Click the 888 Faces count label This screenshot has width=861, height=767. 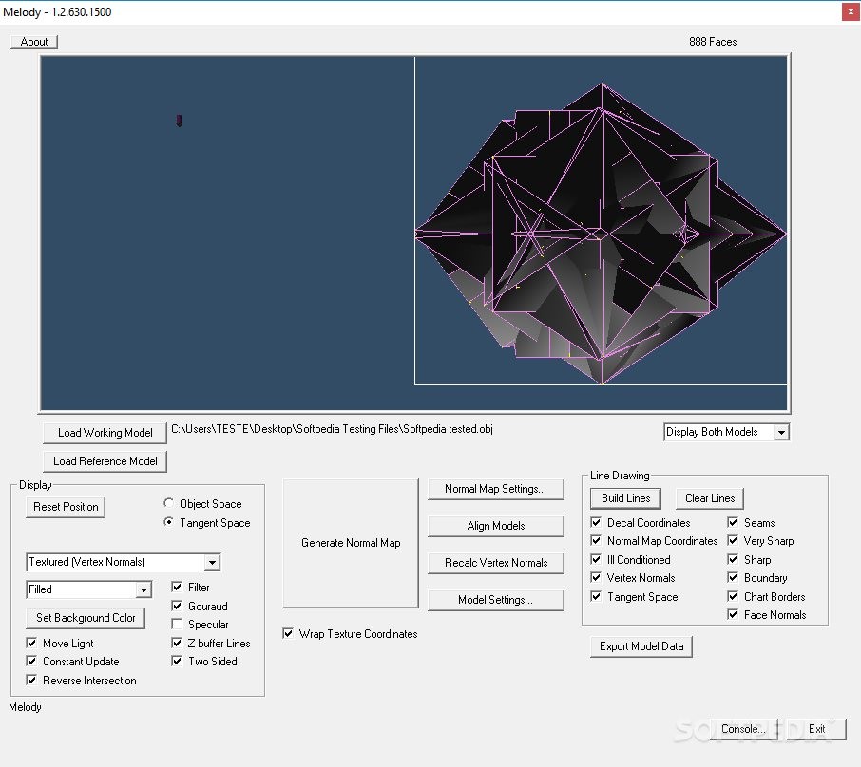pyautogui.click(x=713, y=42)
